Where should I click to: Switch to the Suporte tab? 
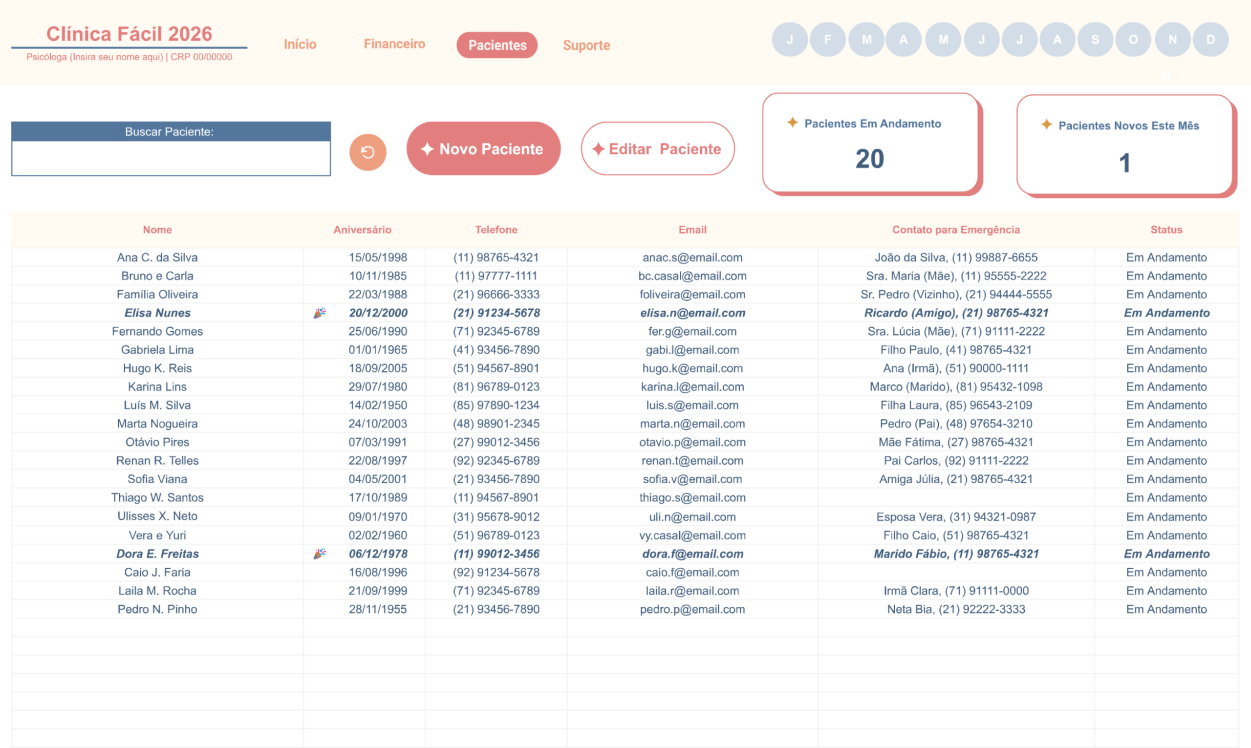tap(586, 45)
